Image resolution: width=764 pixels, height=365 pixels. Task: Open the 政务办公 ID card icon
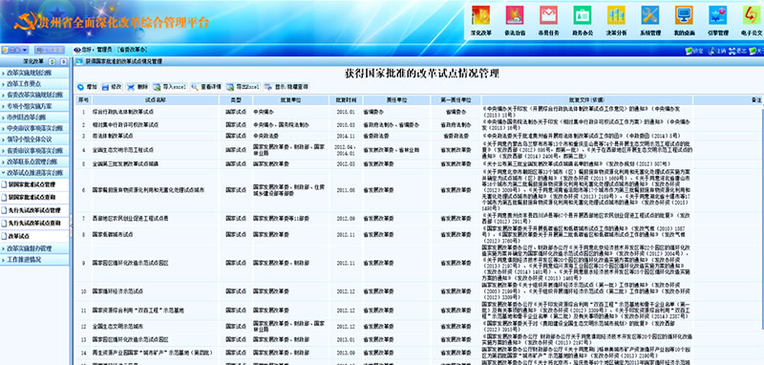[583, 15]
